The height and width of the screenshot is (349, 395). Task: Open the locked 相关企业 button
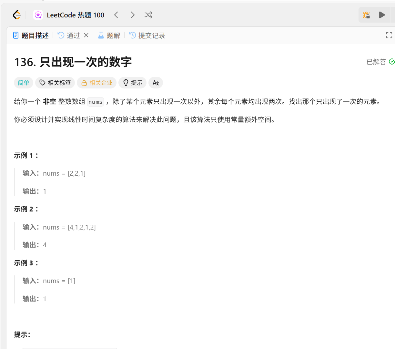pyautogui.click(x=97, y=83)
